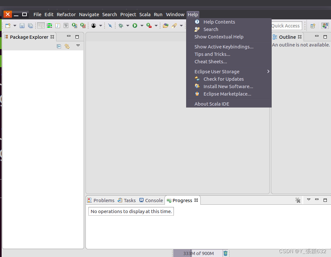Expand the Eclipse User Storage submenu

[229, 71]
